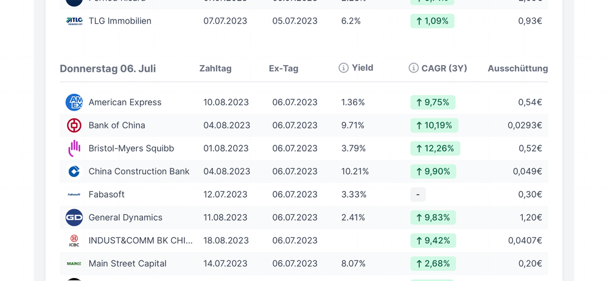
Task: Click the Ex-Tag column header
Action: 284,69
